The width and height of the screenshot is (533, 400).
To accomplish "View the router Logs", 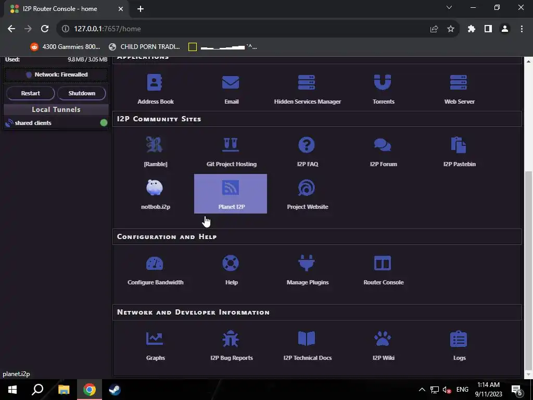I will tap(459, 346).
